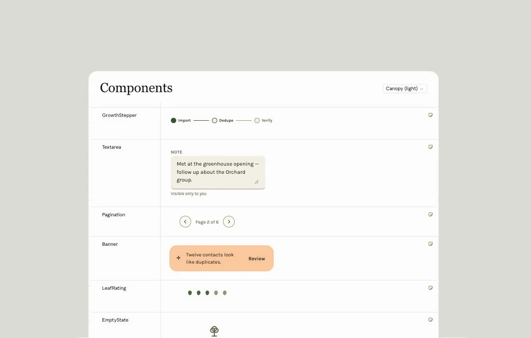Select the Import step circle
The image size is (531, 338).
coord(173,121)
